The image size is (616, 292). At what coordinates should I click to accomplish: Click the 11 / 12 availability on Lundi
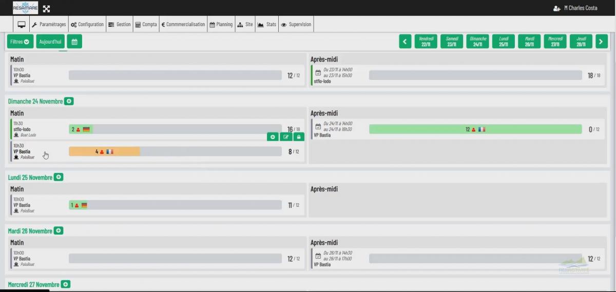(x=294, y=205)
